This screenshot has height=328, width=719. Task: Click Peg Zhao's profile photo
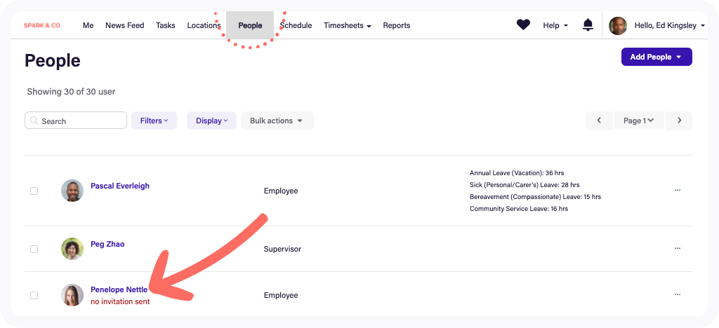click(72, 249)
